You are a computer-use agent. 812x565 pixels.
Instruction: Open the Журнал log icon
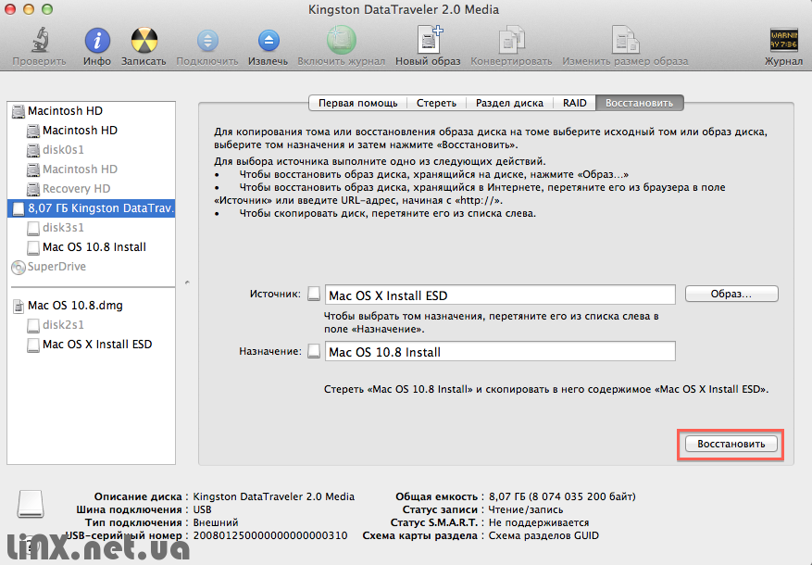(x=783, y=41)
